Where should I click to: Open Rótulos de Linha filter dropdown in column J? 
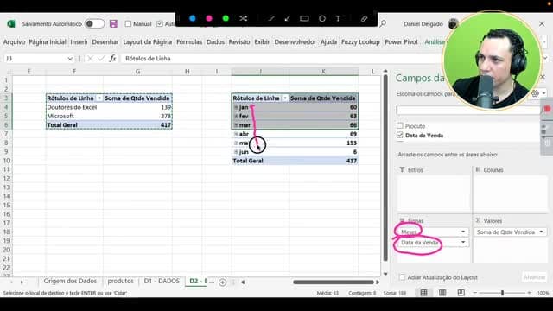[284, 98]
